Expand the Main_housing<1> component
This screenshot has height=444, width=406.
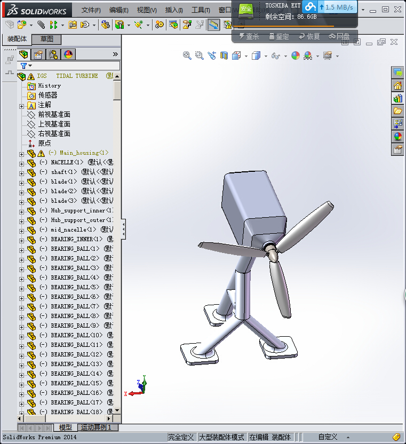point(21,154)
